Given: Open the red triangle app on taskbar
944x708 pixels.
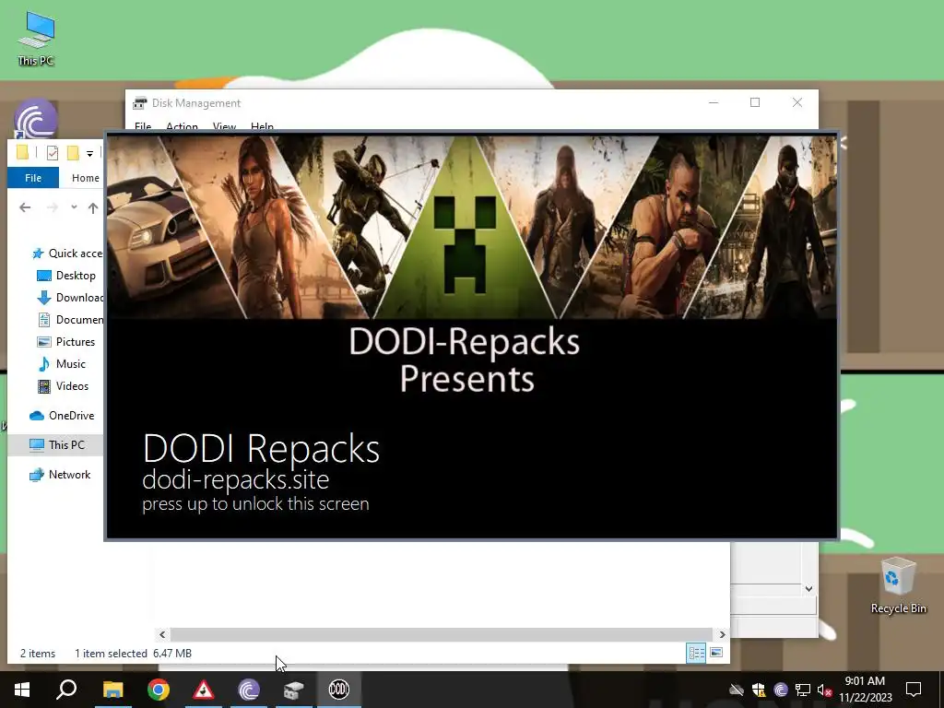Looking at the screenshot, I should pos(204,690).
